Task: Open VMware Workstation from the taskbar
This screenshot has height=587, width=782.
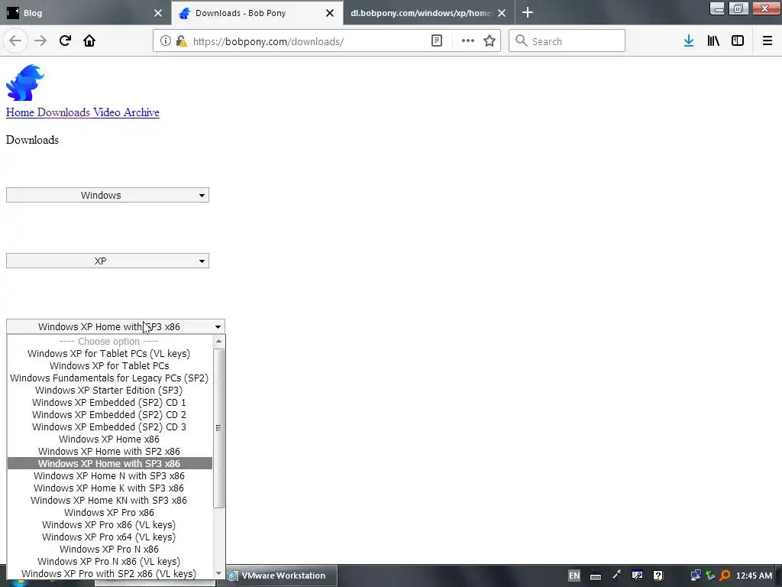Action: [282, 576]
